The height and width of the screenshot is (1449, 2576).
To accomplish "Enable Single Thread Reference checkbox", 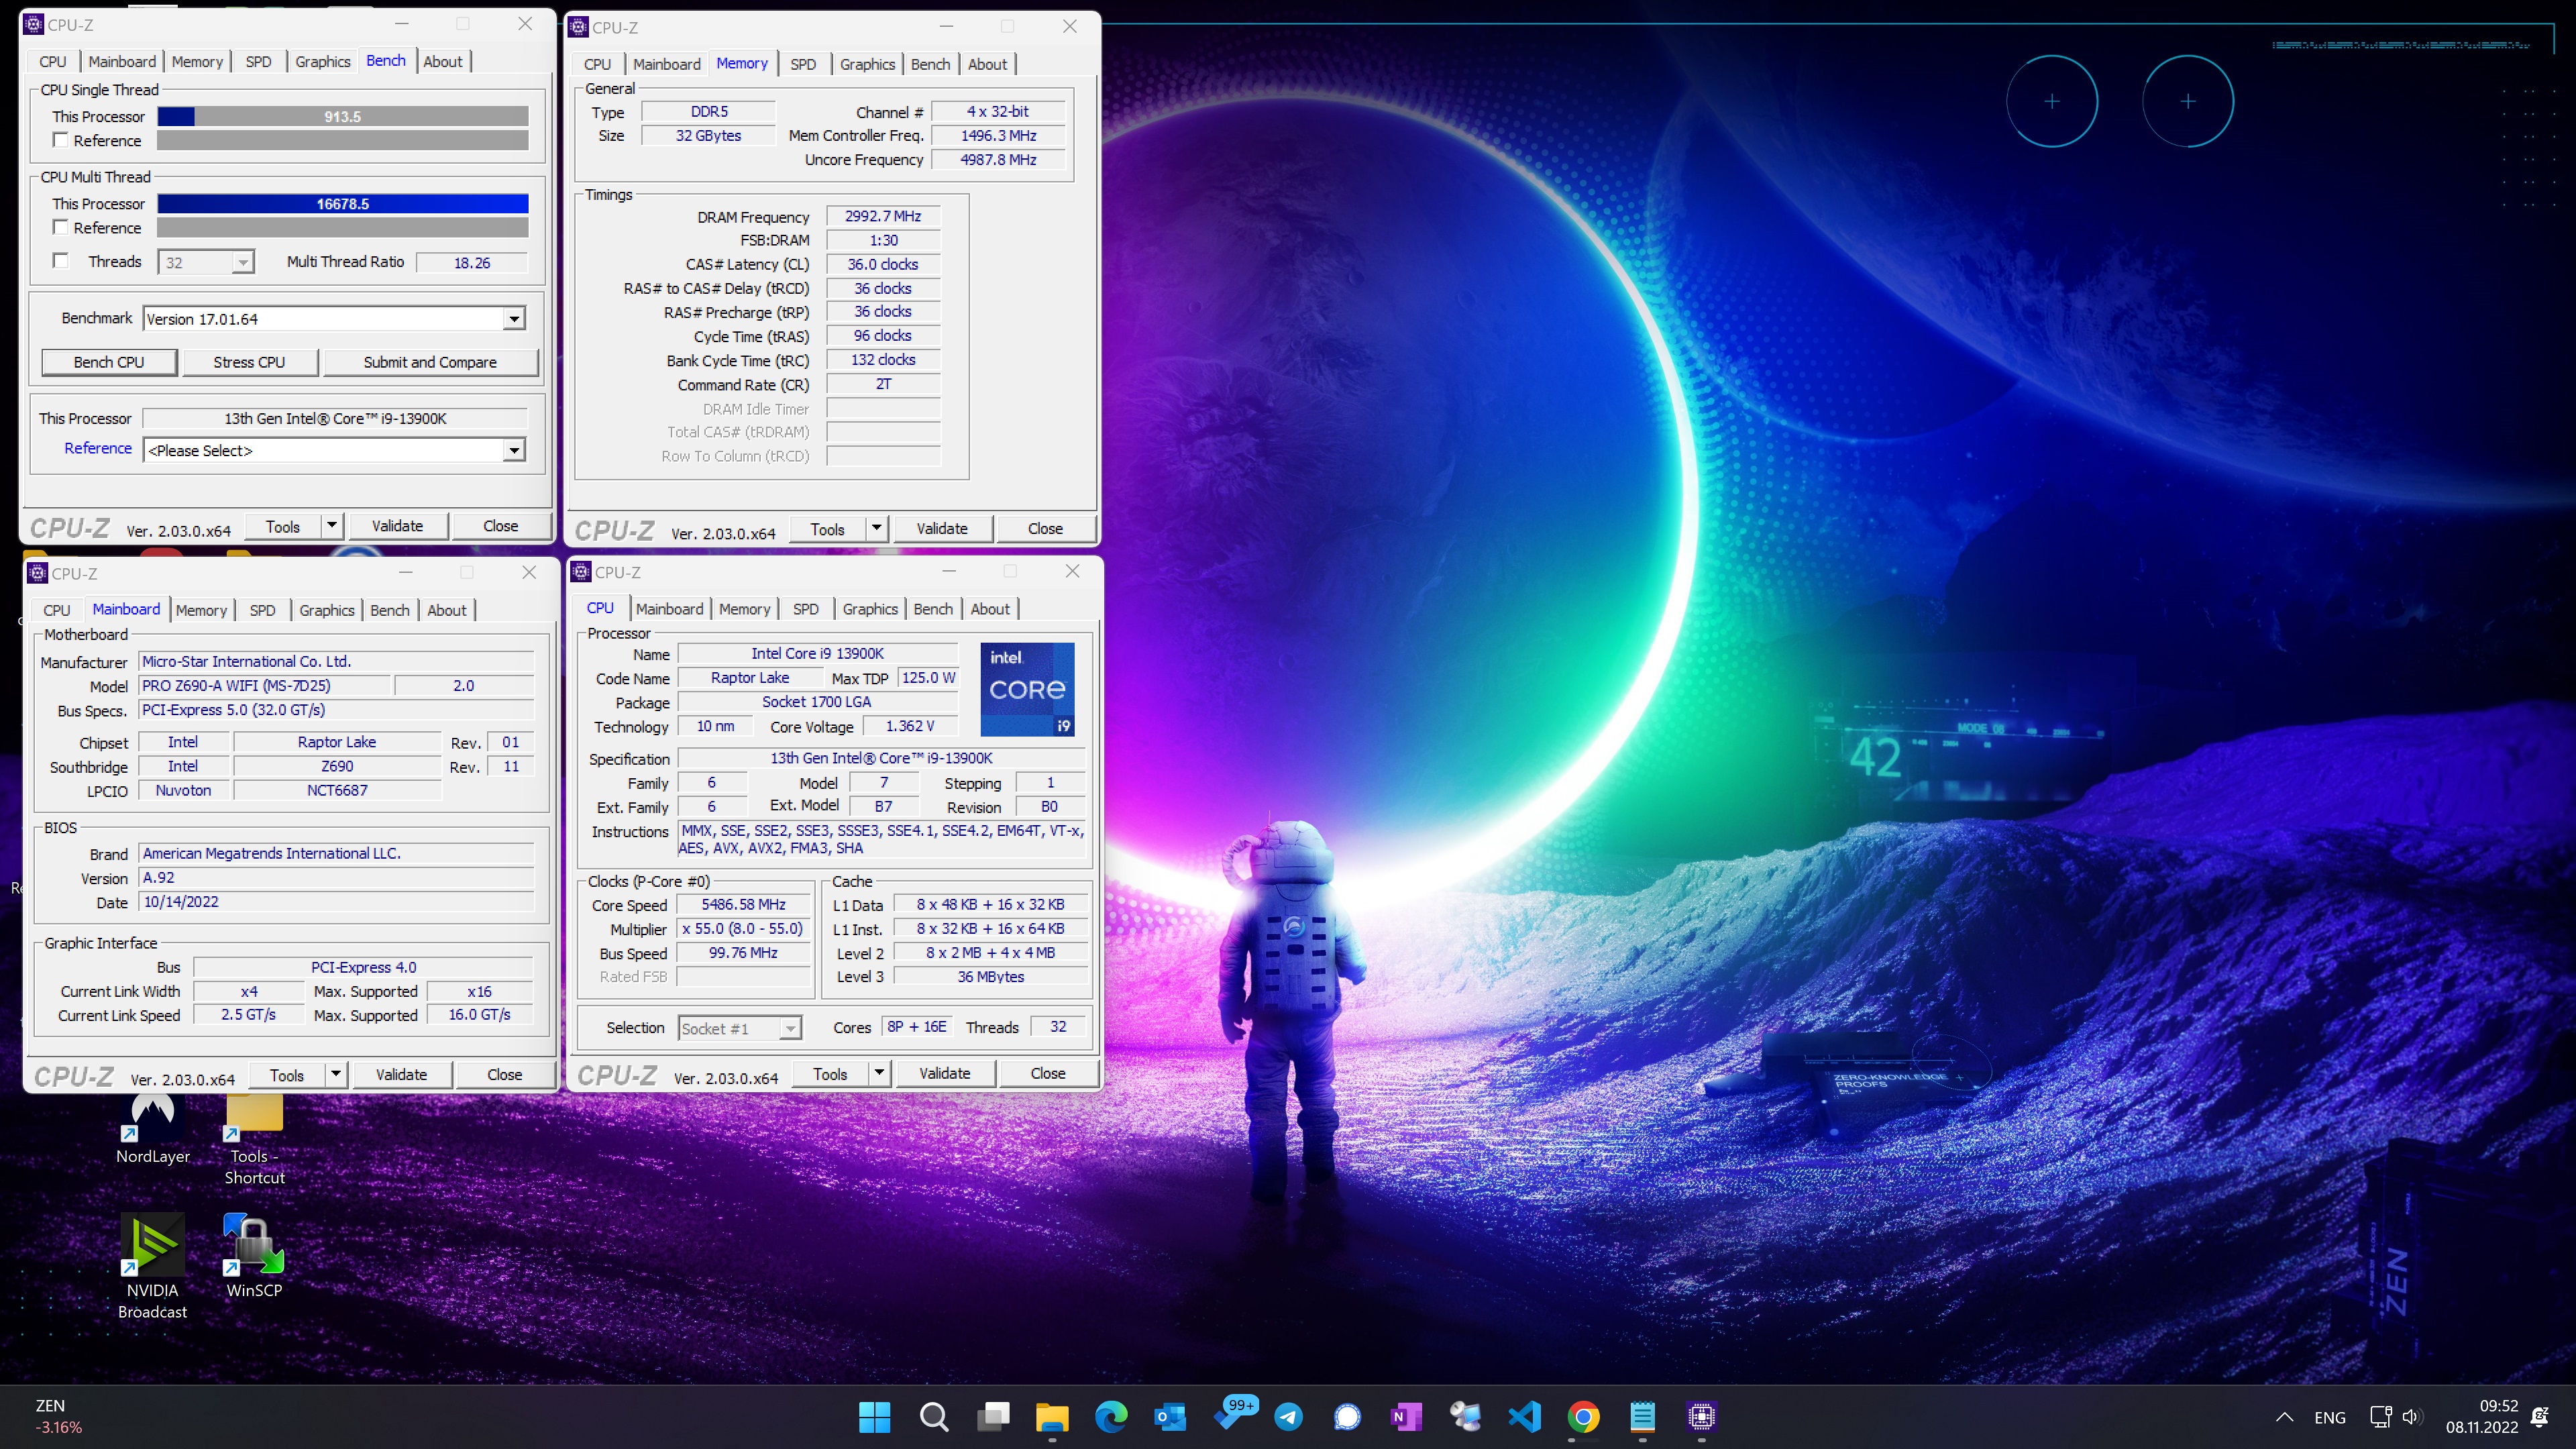I will (61, 140).
